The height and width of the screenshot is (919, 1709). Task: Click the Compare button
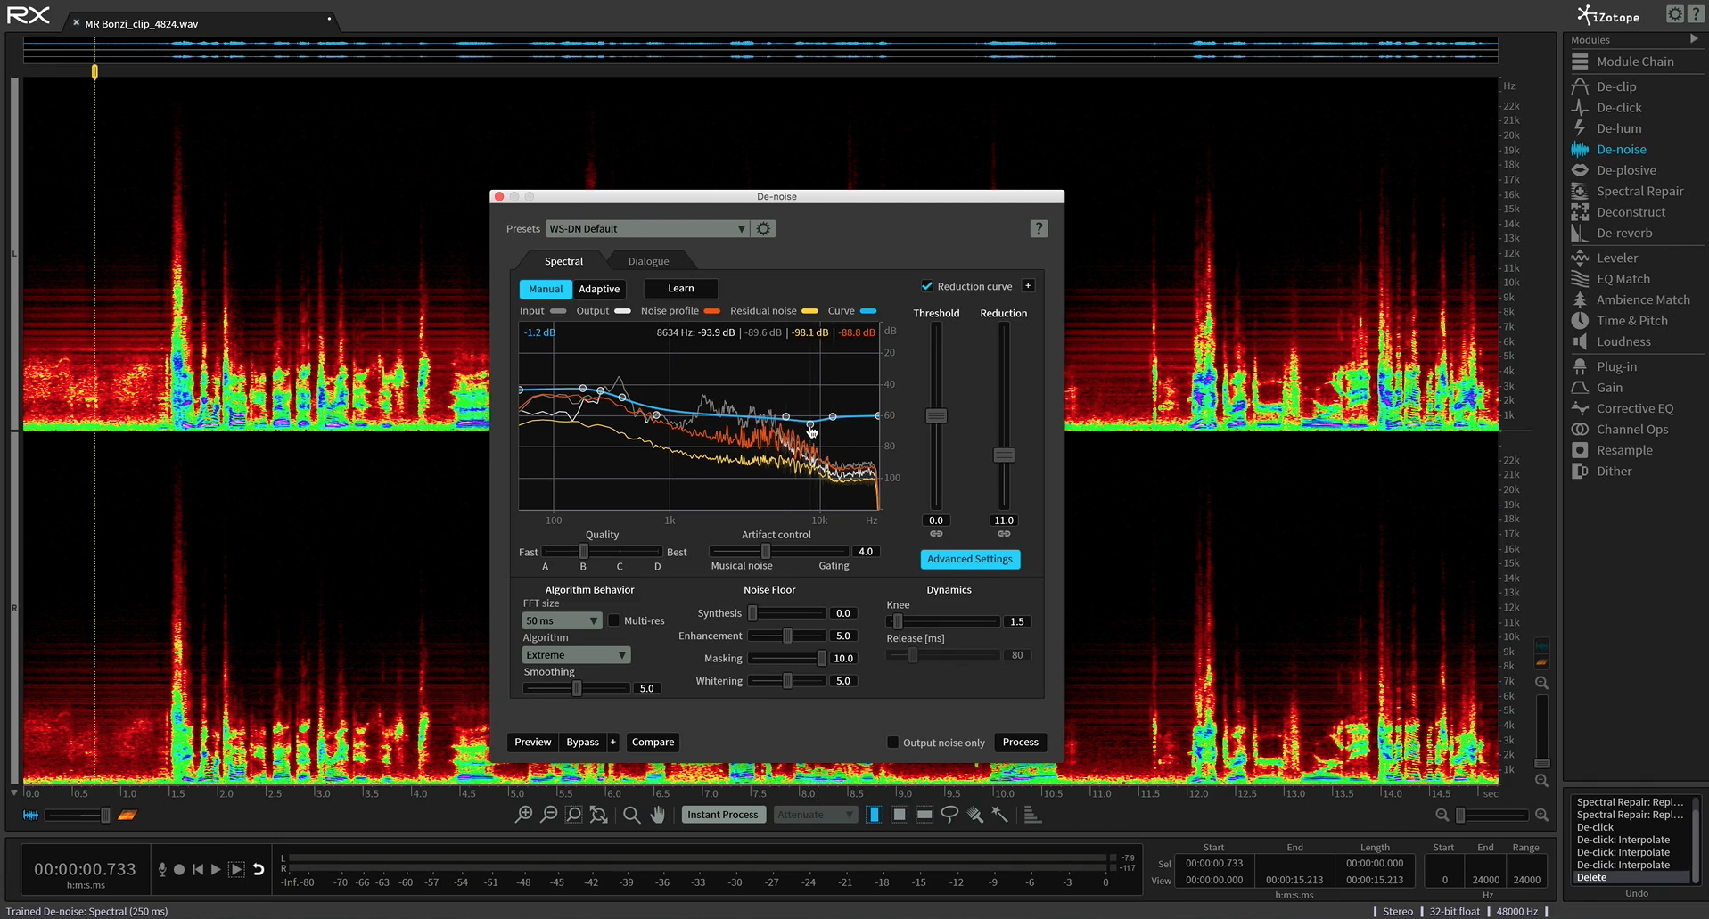click(x=653, y=742)
